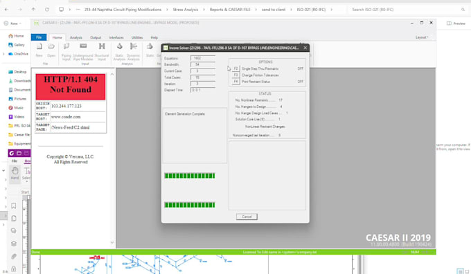471x274 pixels.
Task: Open the Help ribbon tab
Action: (154, 37)
